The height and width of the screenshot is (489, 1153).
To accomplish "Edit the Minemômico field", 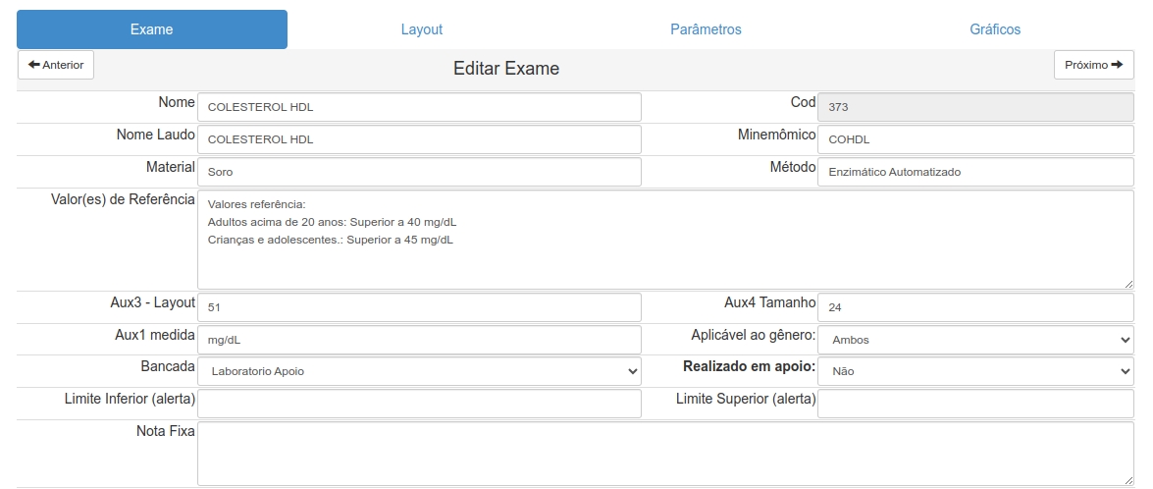I will pyautogui.click(x=974, y=139).
